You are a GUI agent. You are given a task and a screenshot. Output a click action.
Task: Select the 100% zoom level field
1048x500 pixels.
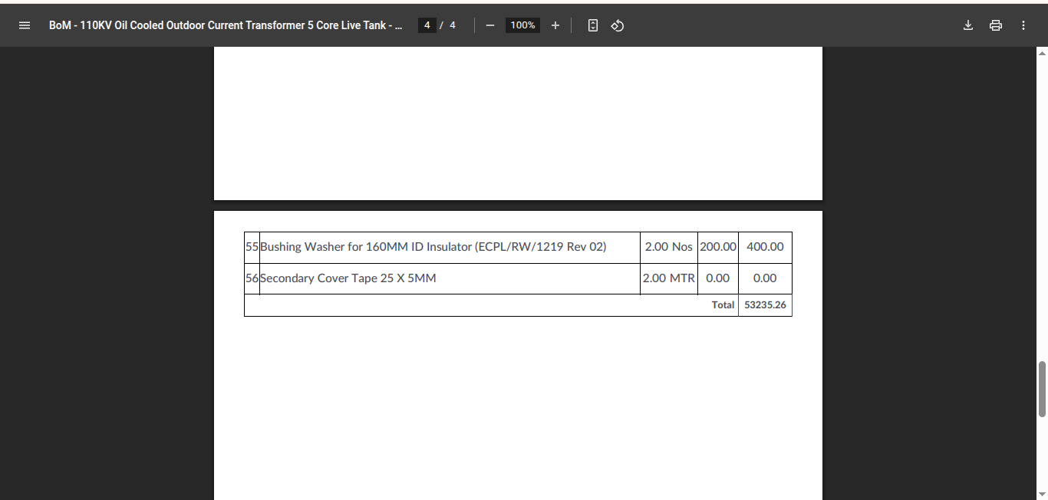pos(522,25)
